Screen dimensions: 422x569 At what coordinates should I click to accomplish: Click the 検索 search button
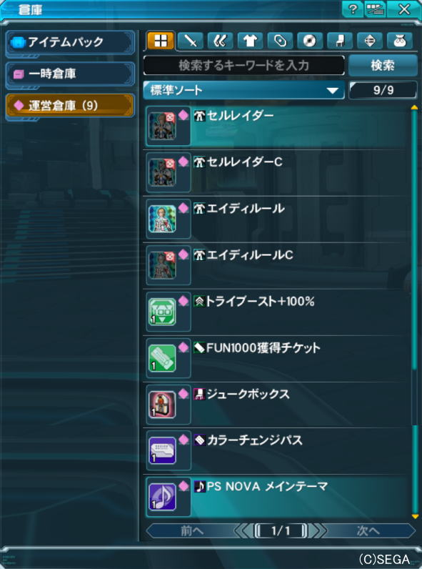383,66
